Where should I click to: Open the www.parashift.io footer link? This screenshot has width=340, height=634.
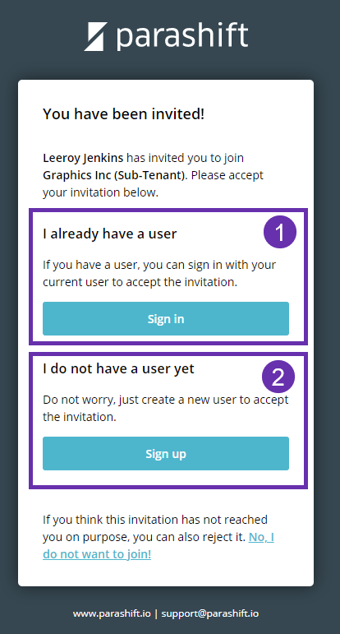tap(112, 613)
